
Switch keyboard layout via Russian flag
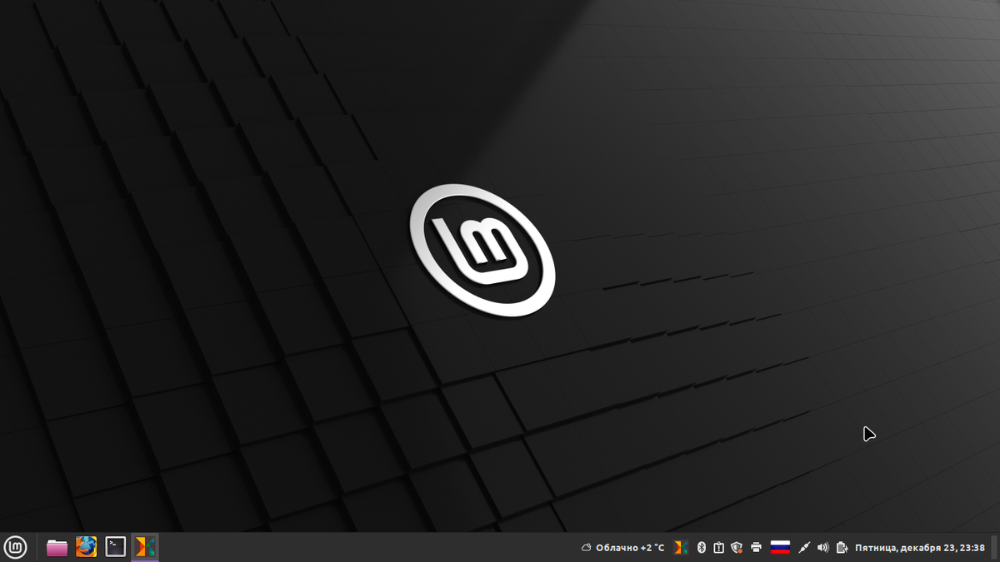click(780, 548)
